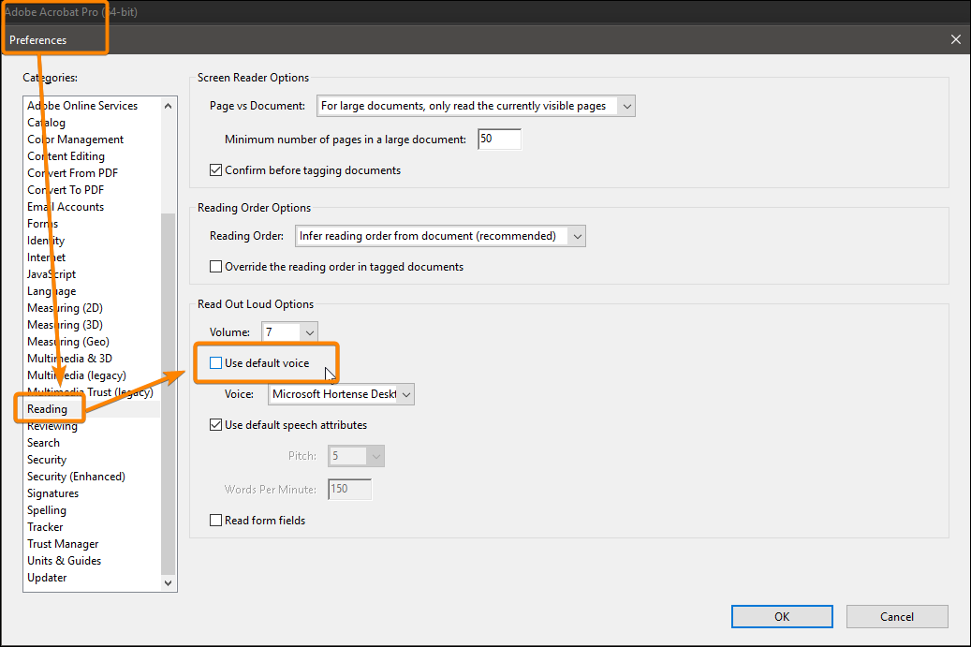Uncheck Use default speech attributes
Viewport: 971px width, 647px height.
217,425
